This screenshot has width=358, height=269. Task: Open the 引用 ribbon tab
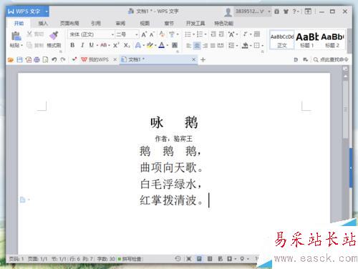pos(96,24)
